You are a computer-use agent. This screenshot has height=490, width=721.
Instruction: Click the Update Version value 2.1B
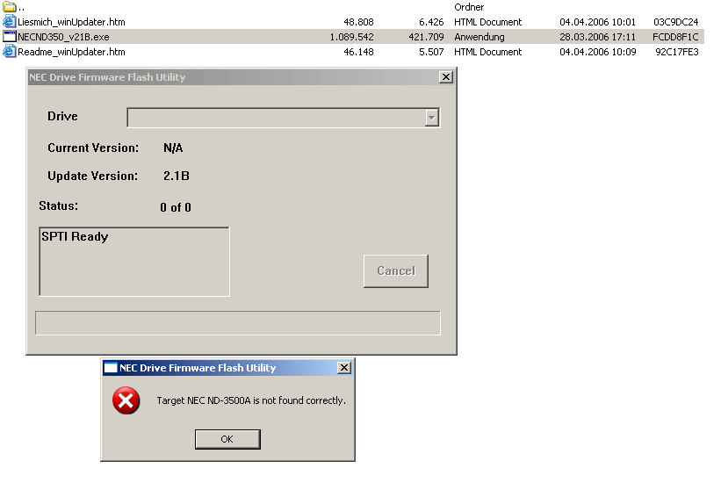pos(177,176)
